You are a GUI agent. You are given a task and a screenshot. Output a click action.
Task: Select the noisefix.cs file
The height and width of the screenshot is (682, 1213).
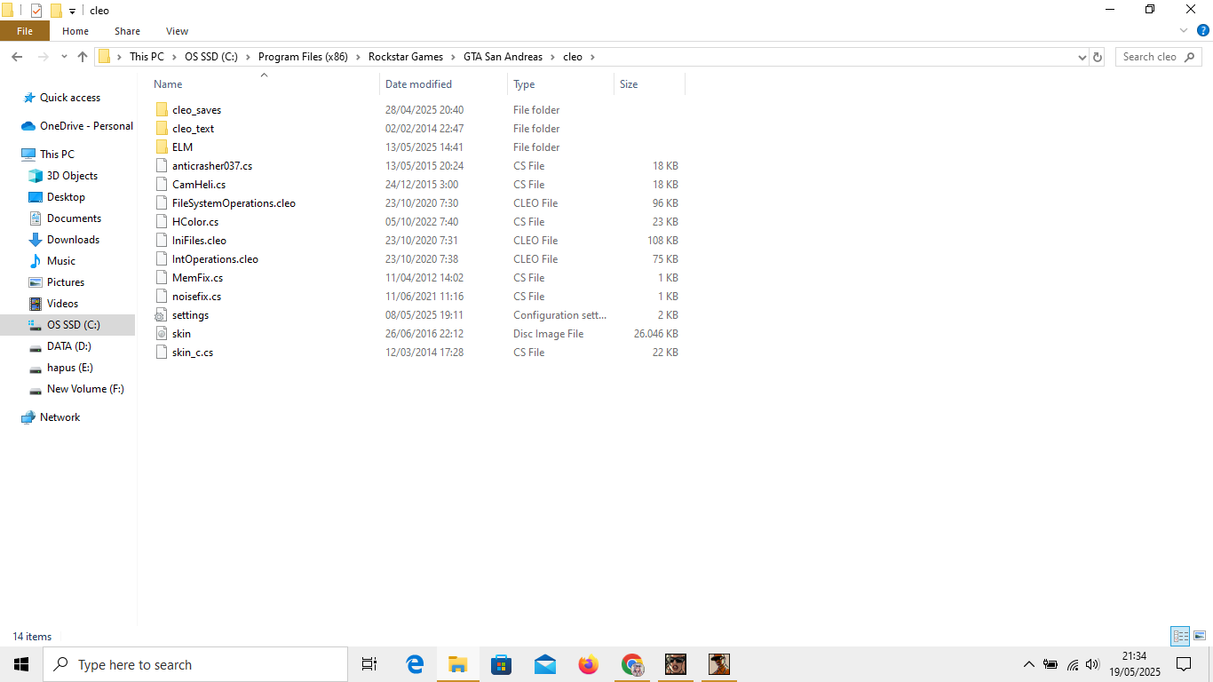tap(196, 297)
